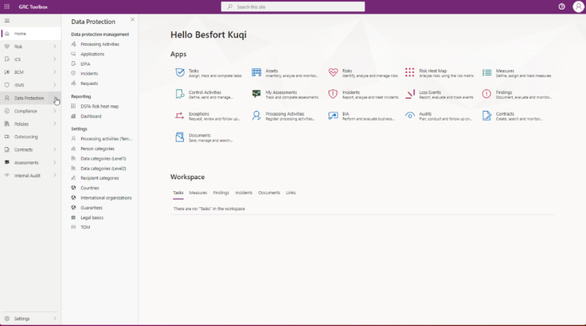The width and height of the screenshot is (586, 326).
Task: Open the help question mark icon
Action: click(x=562, y=6)
